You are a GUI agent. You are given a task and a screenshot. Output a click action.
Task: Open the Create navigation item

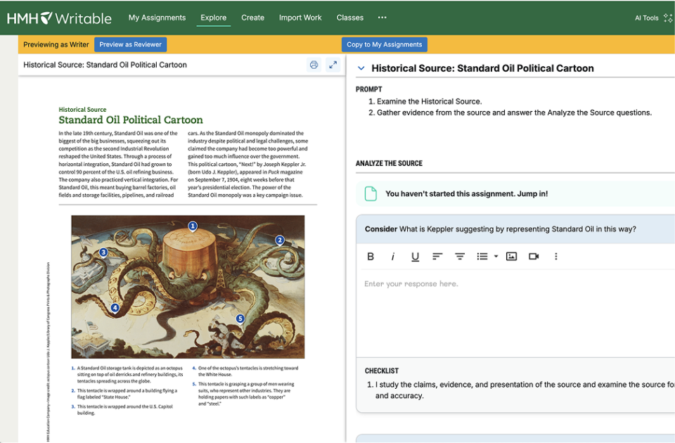pos(252,18)
